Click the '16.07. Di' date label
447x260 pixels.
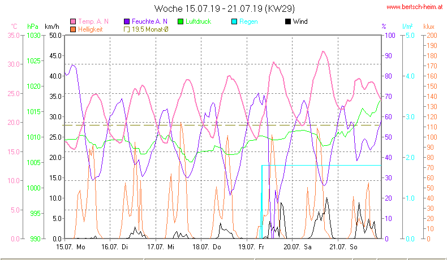pyautogui.click(x=115, y=247)
